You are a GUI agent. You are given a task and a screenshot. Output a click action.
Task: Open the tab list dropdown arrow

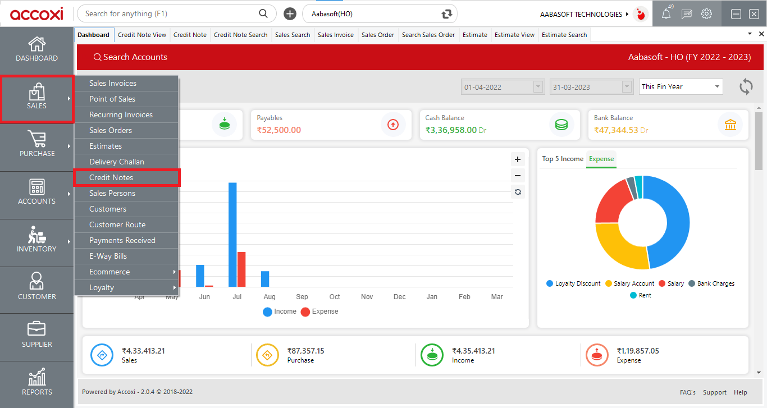pos(750,34)
